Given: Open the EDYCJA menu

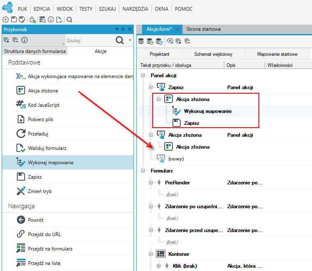Looking at the screenshot, I should [42, 9].
